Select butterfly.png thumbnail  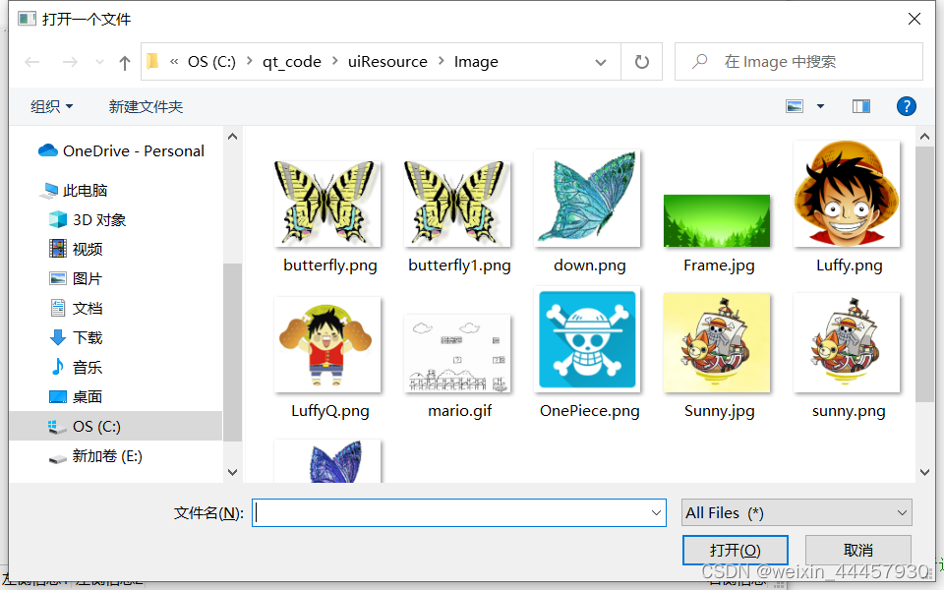326,204
